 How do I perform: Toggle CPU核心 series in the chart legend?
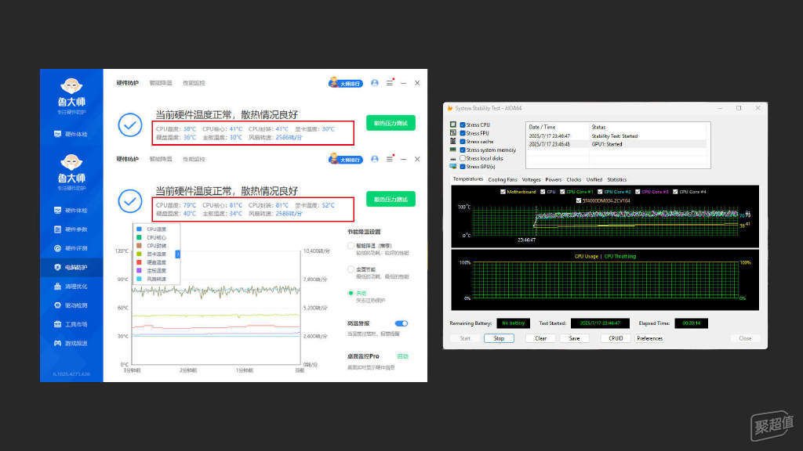coord(151,237)
